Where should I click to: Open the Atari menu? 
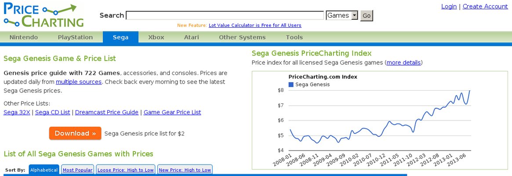pyautogui.click(x=191, y=37)
